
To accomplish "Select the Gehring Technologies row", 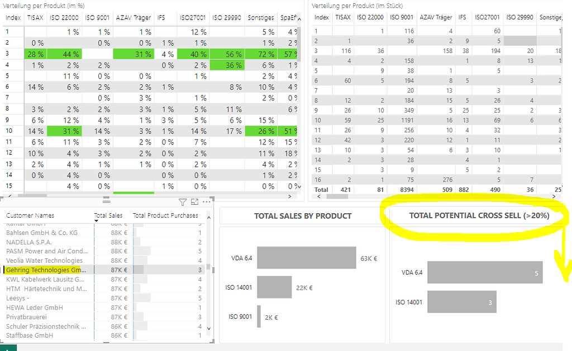I will coord(45,271).
